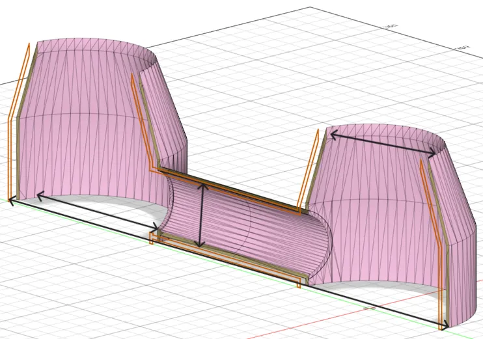Click the arrowhead at the base line's left end

click(11, 202)
